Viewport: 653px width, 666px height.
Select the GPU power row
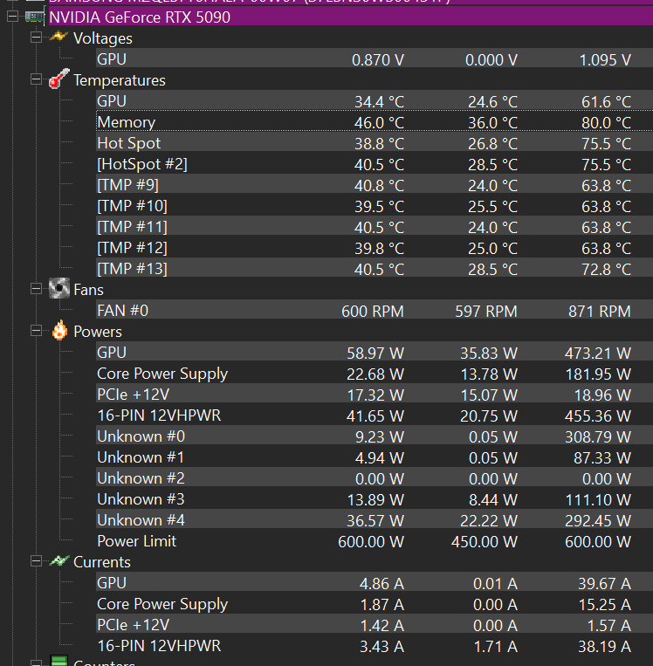pos(375,353)
